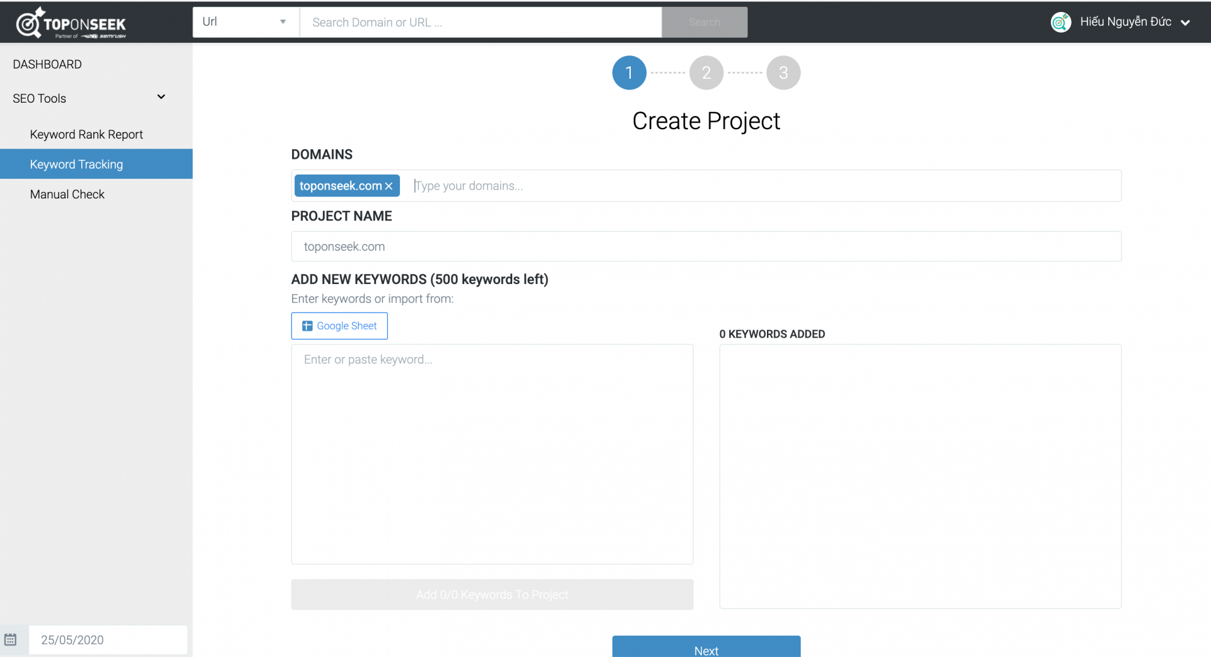The height and width of the screenshot is (657, 1211).
Task: Click the Project Name field
Action: click(x=706, y=246)
